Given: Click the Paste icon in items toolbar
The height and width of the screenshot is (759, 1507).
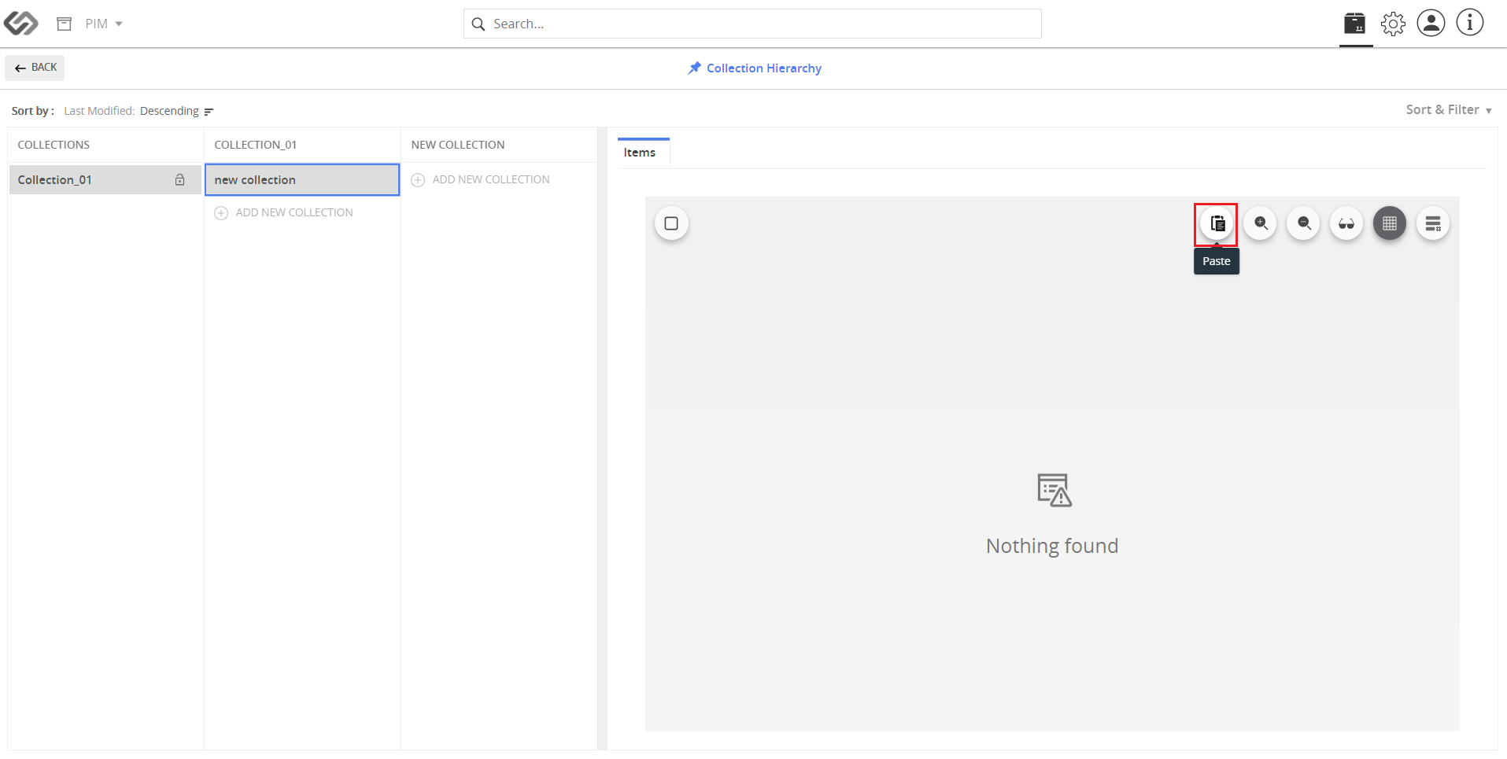Looking at the screenshot, I should [1217, 223].
